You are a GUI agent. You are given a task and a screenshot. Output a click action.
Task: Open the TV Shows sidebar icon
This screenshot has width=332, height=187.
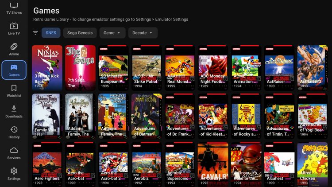(14, 5)
